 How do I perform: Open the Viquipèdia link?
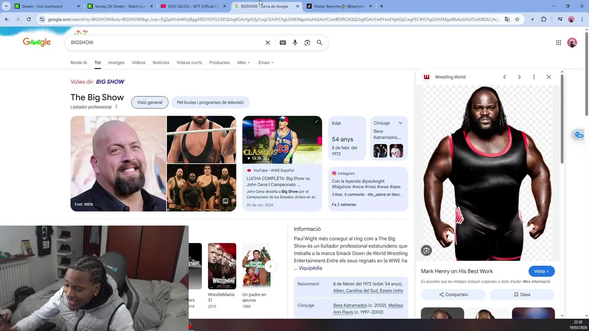[310, 268]
